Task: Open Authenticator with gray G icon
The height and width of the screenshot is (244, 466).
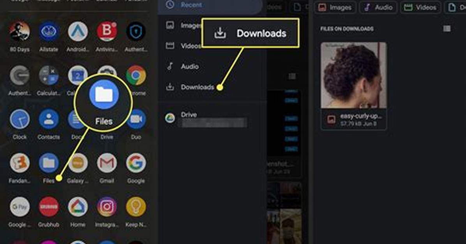Action: 19,75
